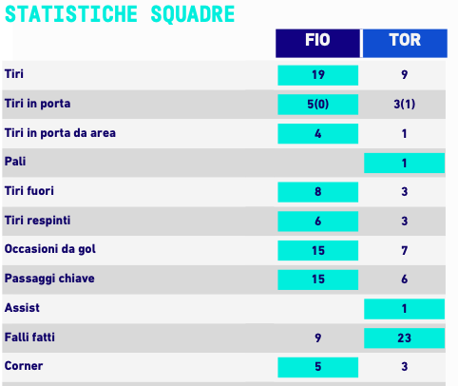Click the FIO column header
The image size is (458, 386).
pos(317,44)
